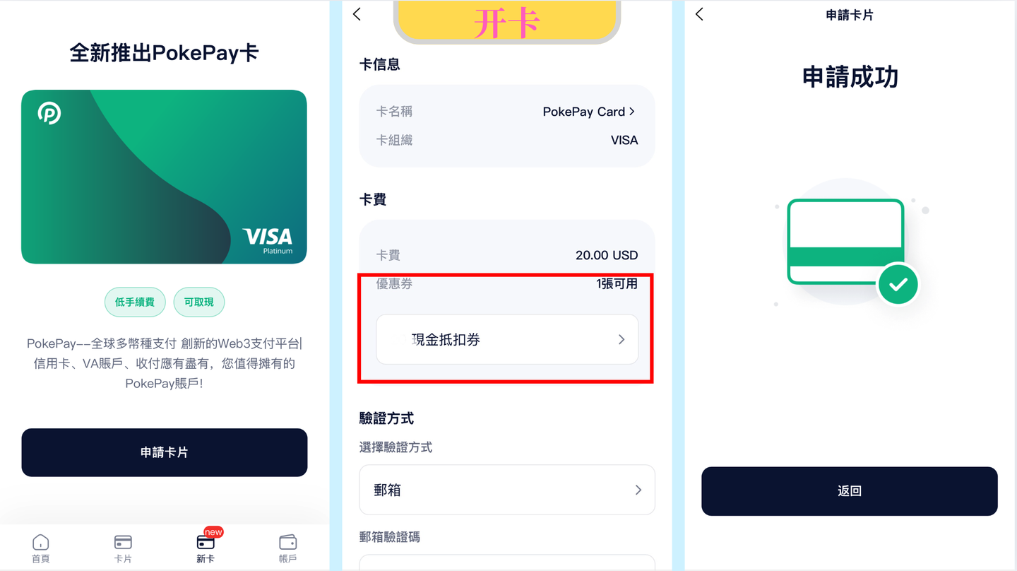Go back from the 申請卡片 screen
The height and width of the screenshot is (571, 1017).
tap(699, 14)
